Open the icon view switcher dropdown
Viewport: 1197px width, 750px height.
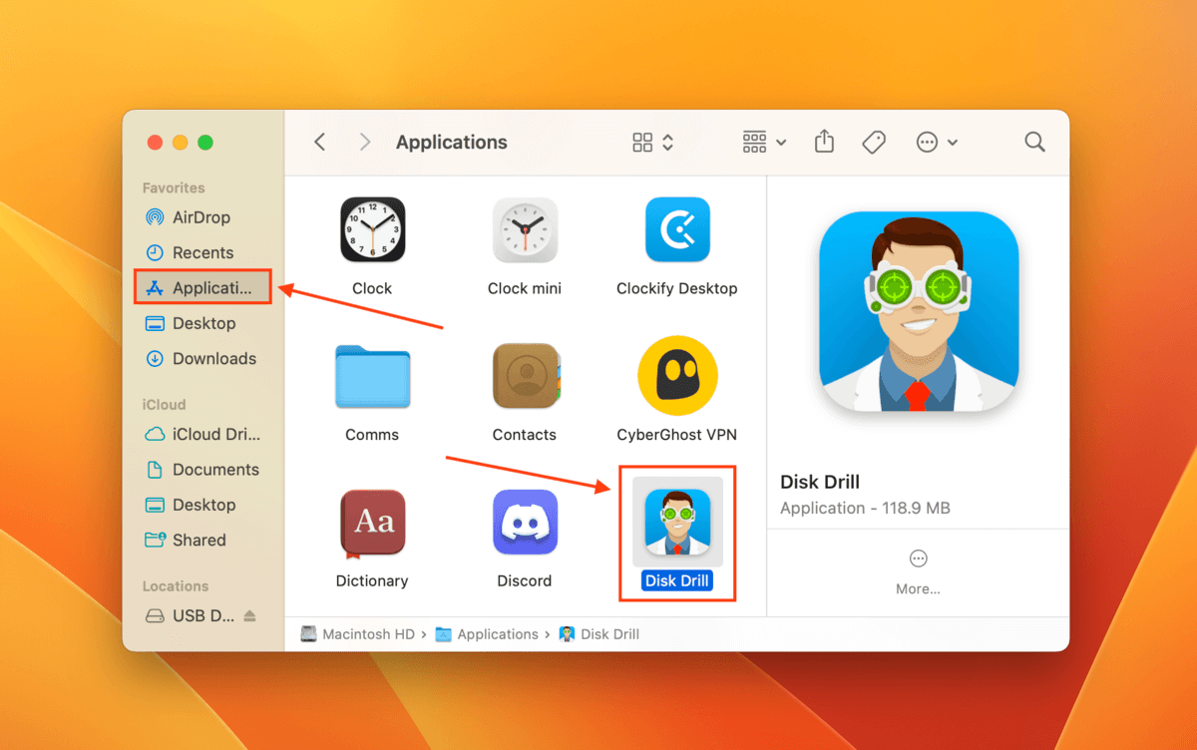653,143
